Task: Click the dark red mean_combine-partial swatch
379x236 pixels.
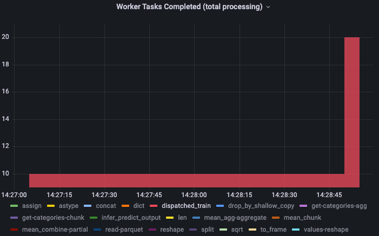Action: point(14,230)
